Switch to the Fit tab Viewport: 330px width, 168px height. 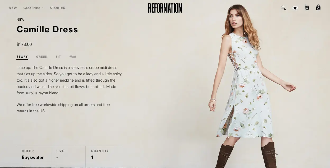(x=58, y=57)
